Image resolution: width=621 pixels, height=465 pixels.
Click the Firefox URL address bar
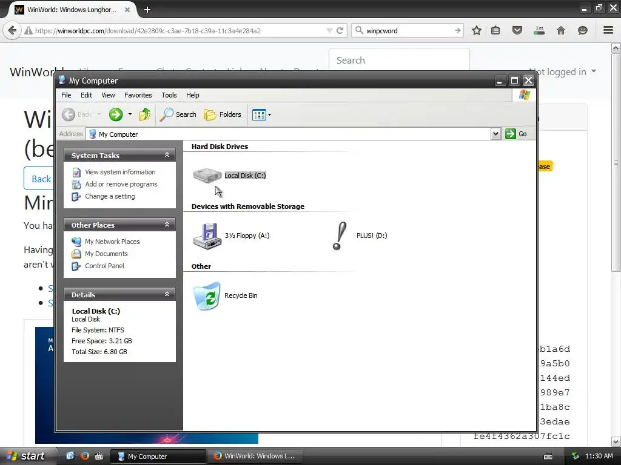pos(180,31)
